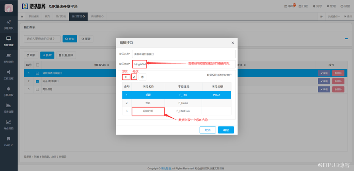Delete the 商品信息 row
The height and width of the screenshot is (171, 354).
tap(338, 89)
